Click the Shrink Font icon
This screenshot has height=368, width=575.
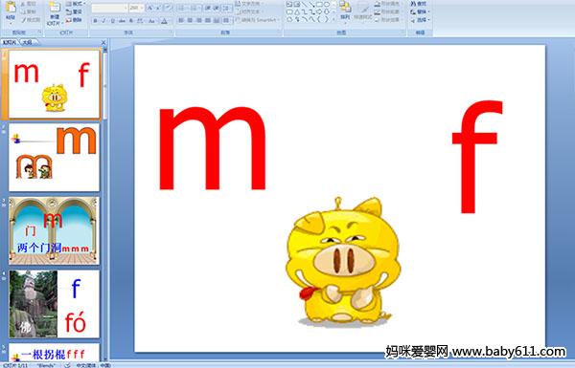click(158, 8)
